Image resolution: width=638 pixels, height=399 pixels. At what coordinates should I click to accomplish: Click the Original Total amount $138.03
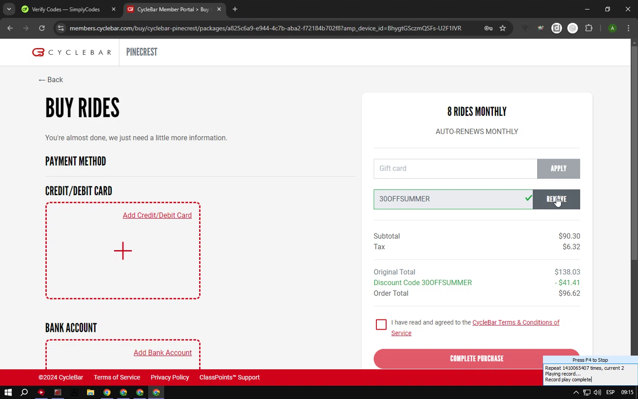(567, 272)
